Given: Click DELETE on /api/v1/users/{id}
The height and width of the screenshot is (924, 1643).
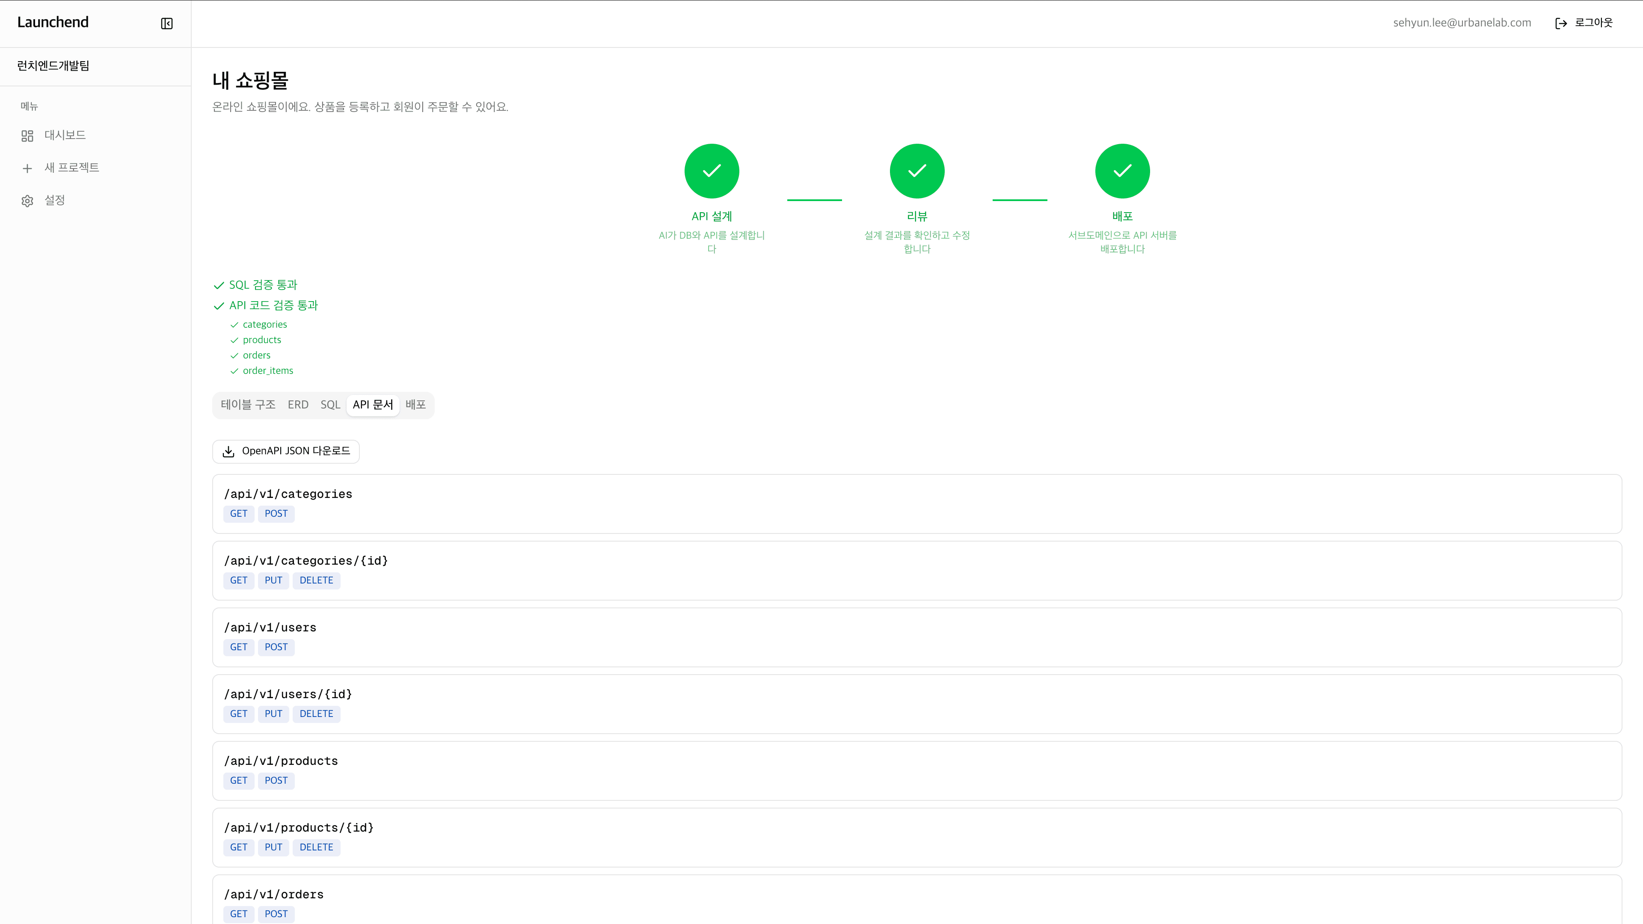Looking at the screenshot, I should tap(316, 714).
